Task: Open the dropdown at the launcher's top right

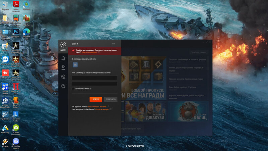Action: click(x=199, y=52)
